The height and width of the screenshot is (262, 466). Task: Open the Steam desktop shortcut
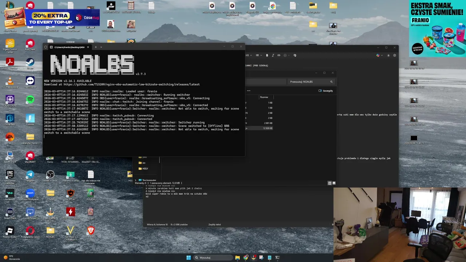click(x=30, y=64)
